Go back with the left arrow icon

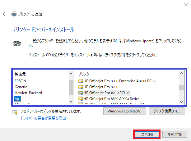pyautogui.click(x=5, y=14)
